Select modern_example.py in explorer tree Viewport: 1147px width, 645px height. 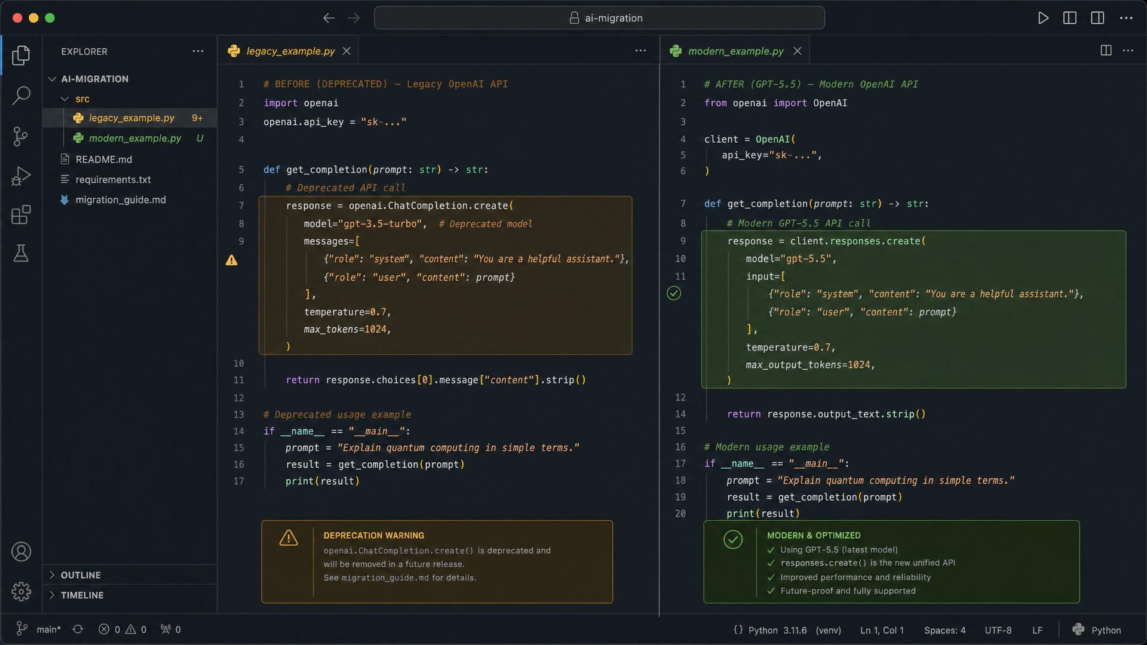130,138
